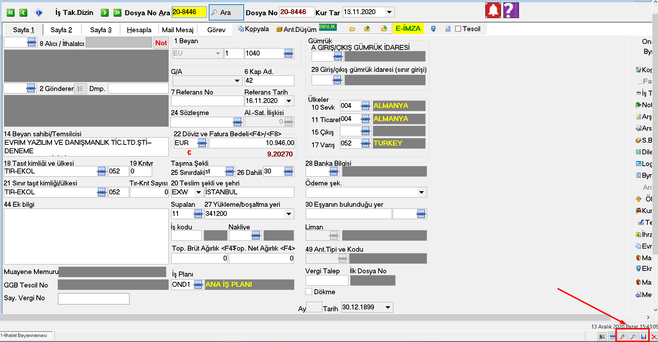This screenshot has height=342, width=658.
Task: Click the zoom in magnifier icon
Action: pyautogui.click(x=622, y=336)
